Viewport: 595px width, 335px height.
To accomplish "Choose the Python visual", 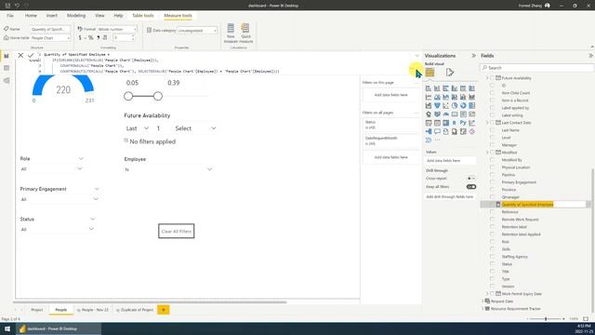I will (463, 123).
